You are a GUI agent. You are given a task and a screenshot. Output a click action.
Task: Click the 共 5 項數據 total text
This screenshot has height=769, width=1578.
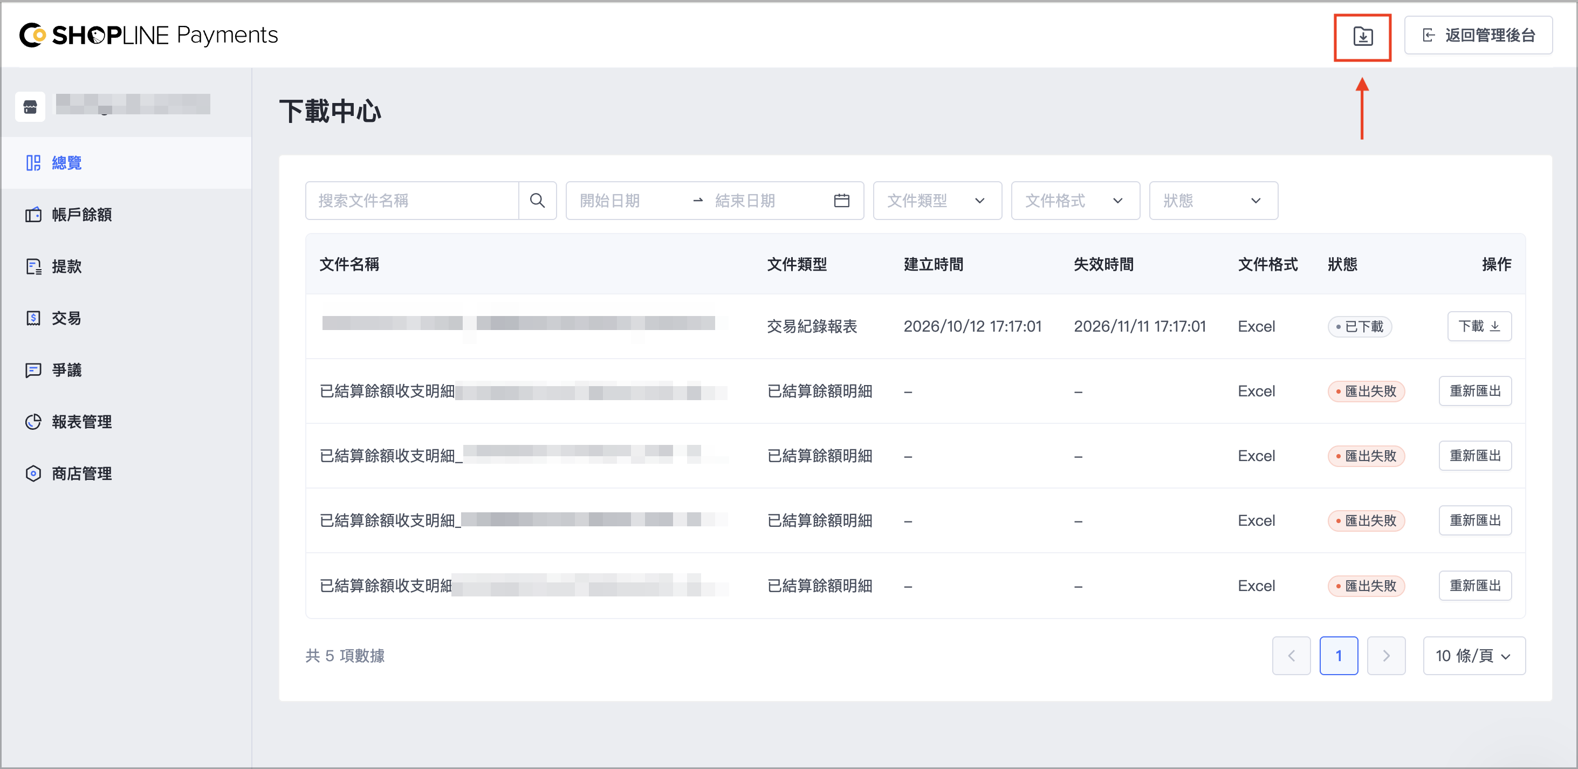pyautogui.click(x=345, y=656)
